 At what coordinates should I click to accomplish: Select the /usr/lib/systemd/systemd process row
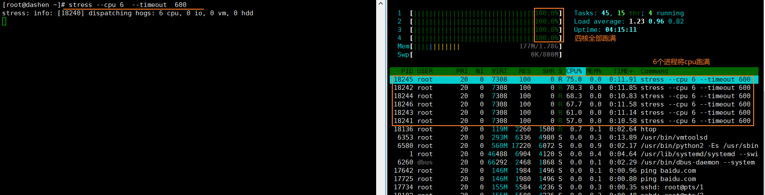(574, 154)
